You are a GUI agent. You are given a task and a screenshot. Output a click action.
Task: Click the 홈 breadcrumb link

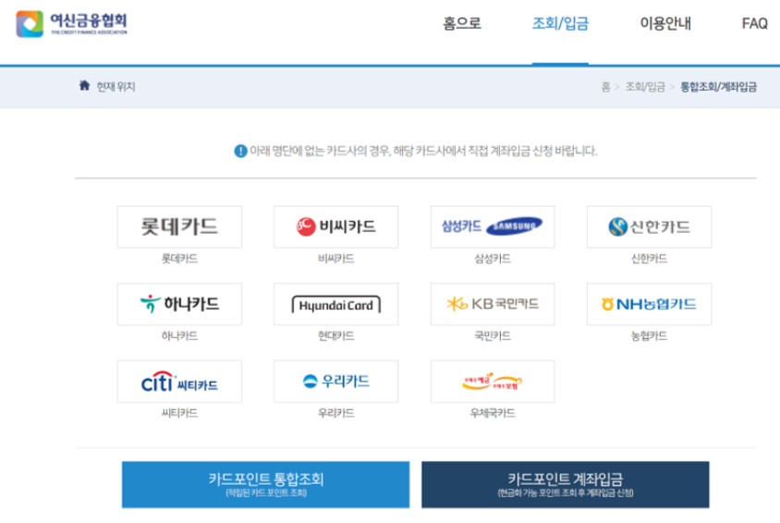605,87
